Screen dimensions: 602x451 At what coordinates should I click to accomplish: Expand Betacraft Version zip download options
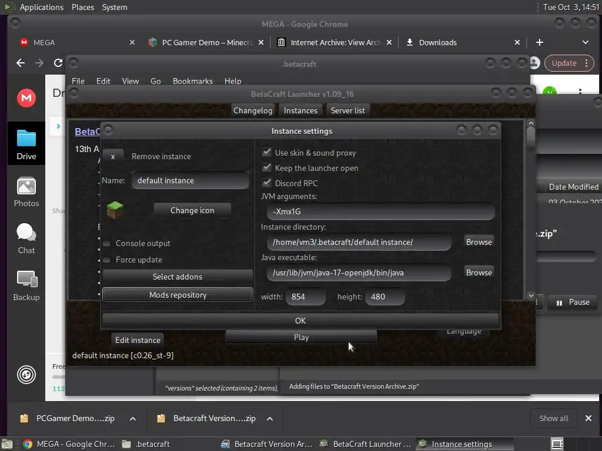pyautogui.click(x=270, y=418)
